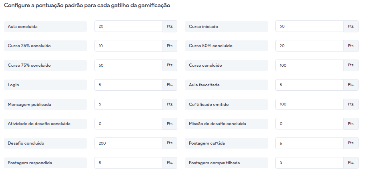Click the Aula concluída points input field

pos(128,26)
